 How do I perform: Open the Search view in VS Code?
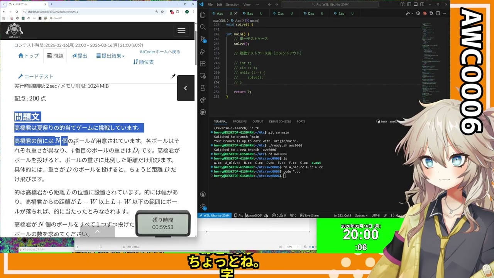(x=203, y=27)
